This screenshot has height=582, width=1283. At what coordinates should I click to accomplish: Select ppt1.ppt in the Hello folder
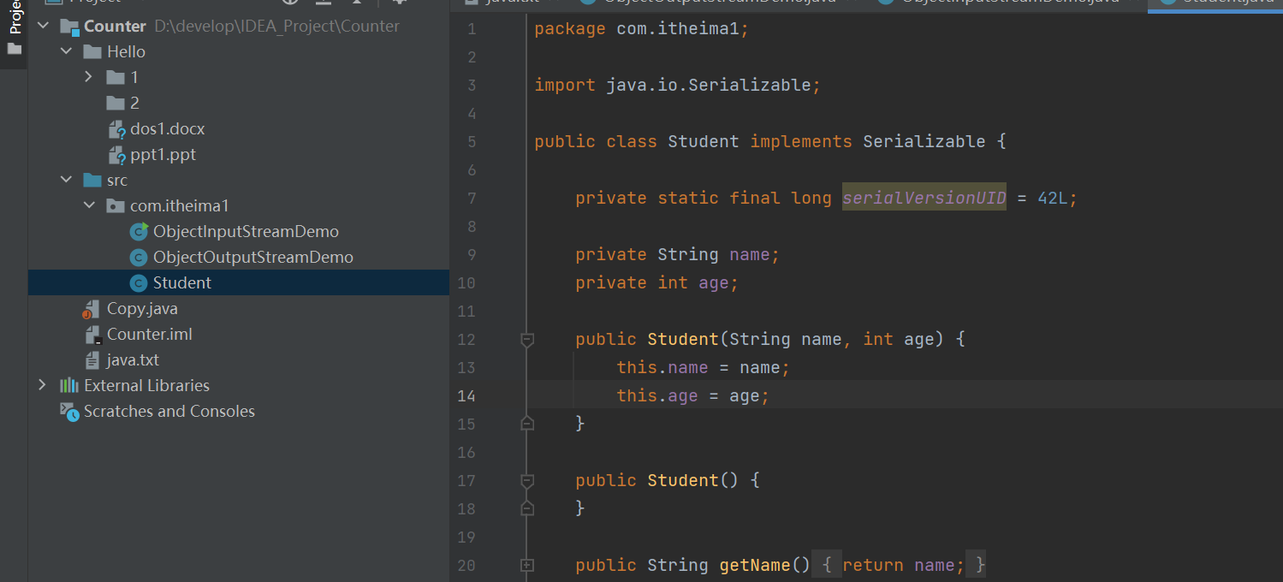(163, 155)
